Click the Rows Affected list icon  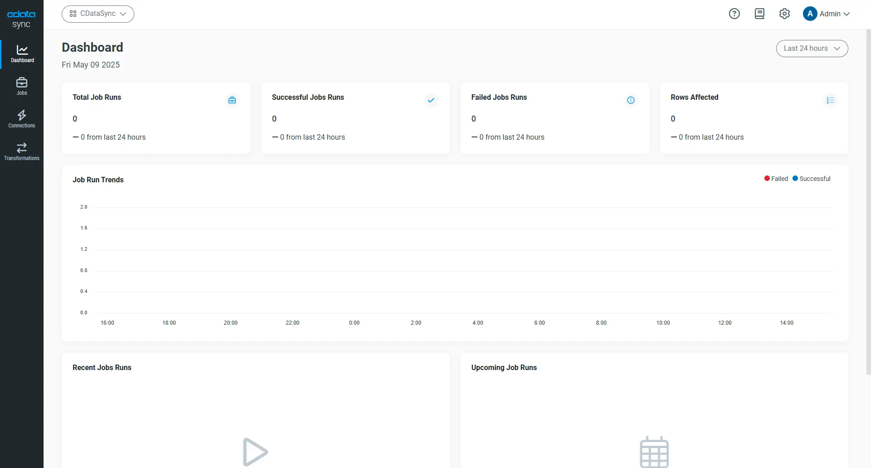point(830,100)
